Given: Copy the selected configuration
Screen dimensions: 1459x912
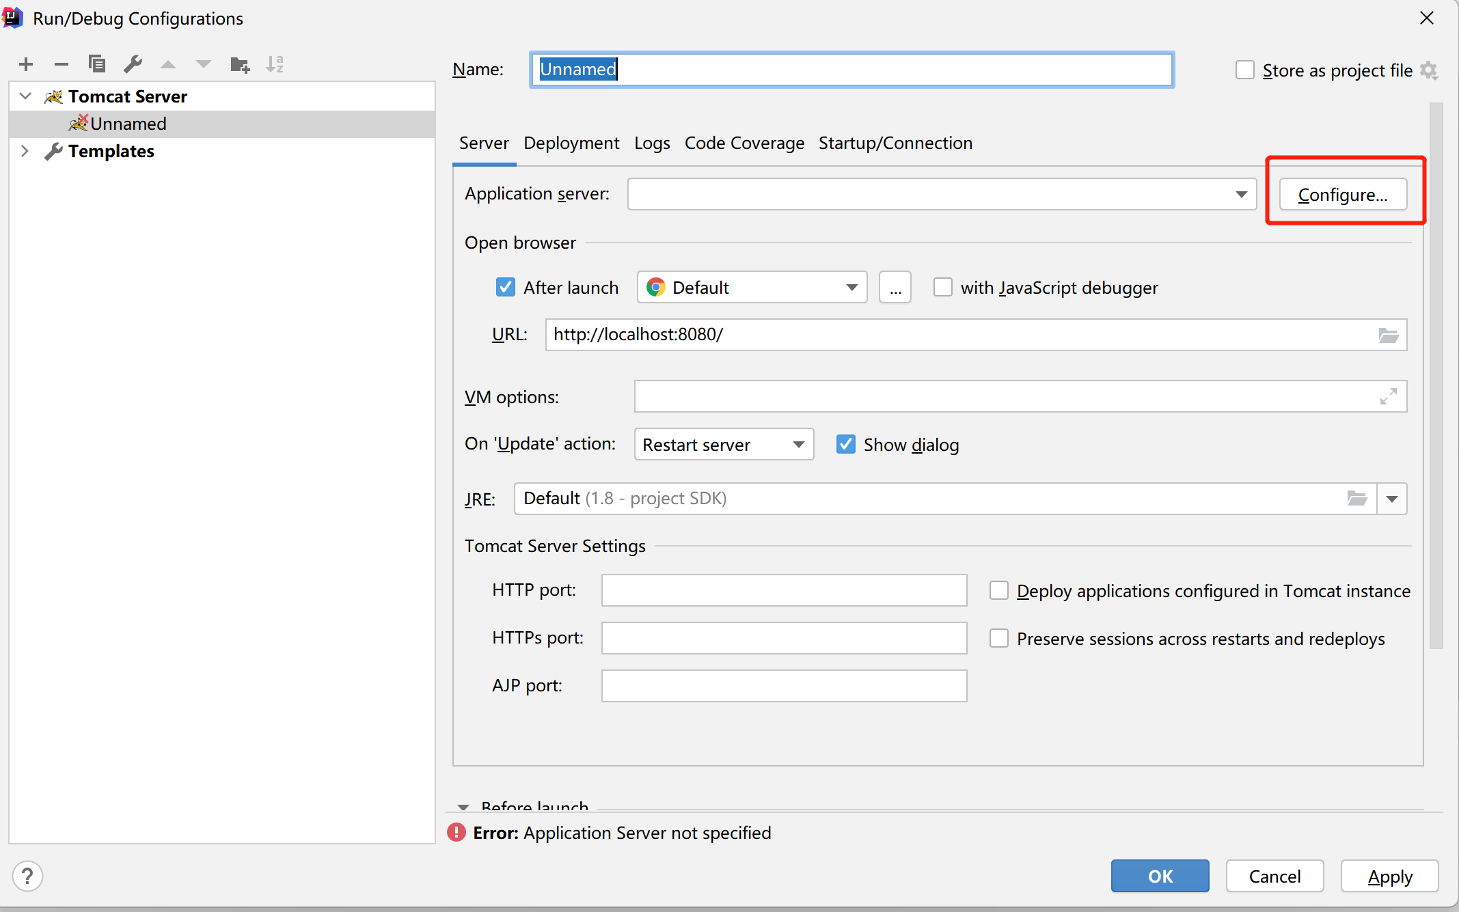Looking at the screenshot, I should coord(97,64).
